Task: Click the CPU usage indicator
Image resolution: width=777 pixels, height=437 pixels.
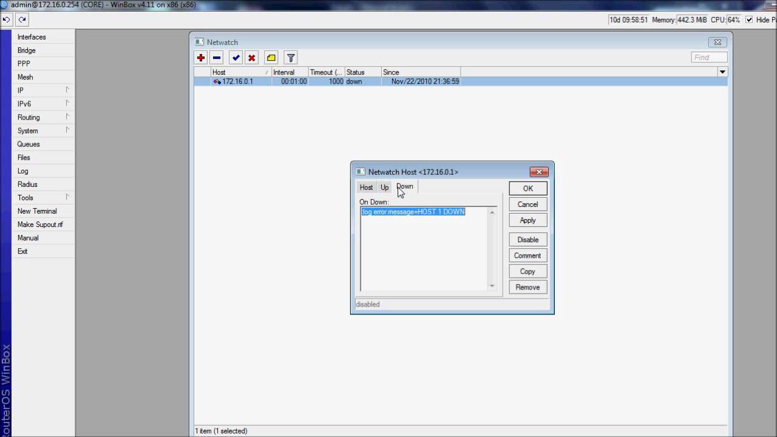Action: (x=725, y=20)
